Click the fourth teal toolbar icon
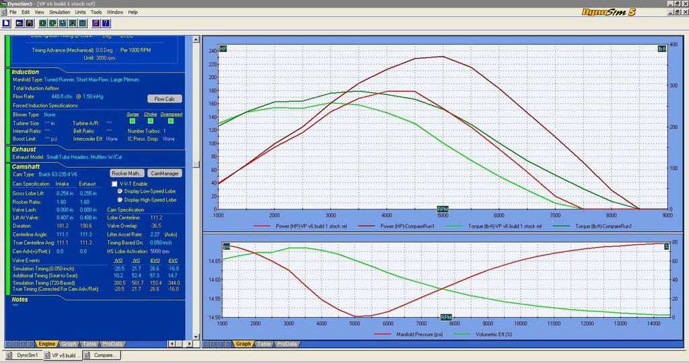The width and height of the screenshot is (689, 363). pos(73,23)
